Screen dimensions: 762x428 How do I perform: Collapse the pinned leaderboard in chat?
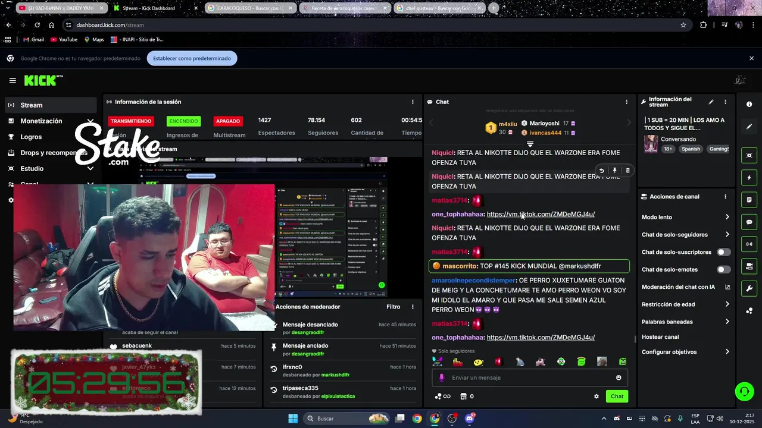[530, 144]
